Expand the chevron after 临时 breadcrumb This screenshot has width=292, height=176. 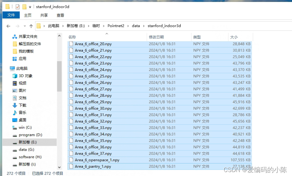coord(103,26)
